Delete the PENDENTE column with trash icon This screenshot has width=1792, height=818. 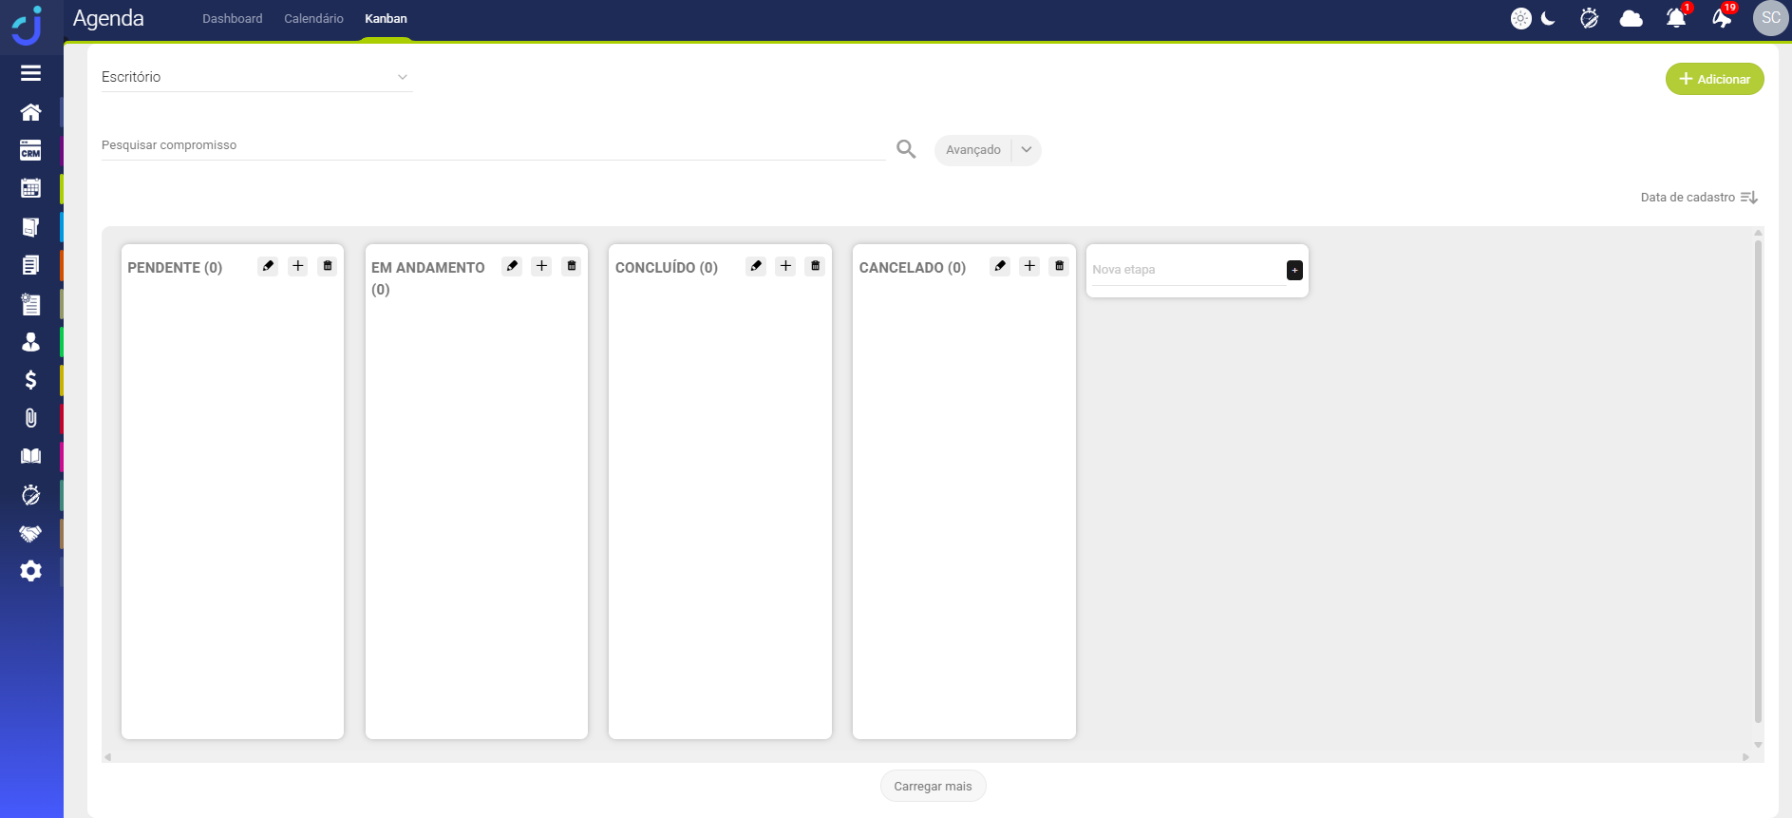click(x=328, y=266)
